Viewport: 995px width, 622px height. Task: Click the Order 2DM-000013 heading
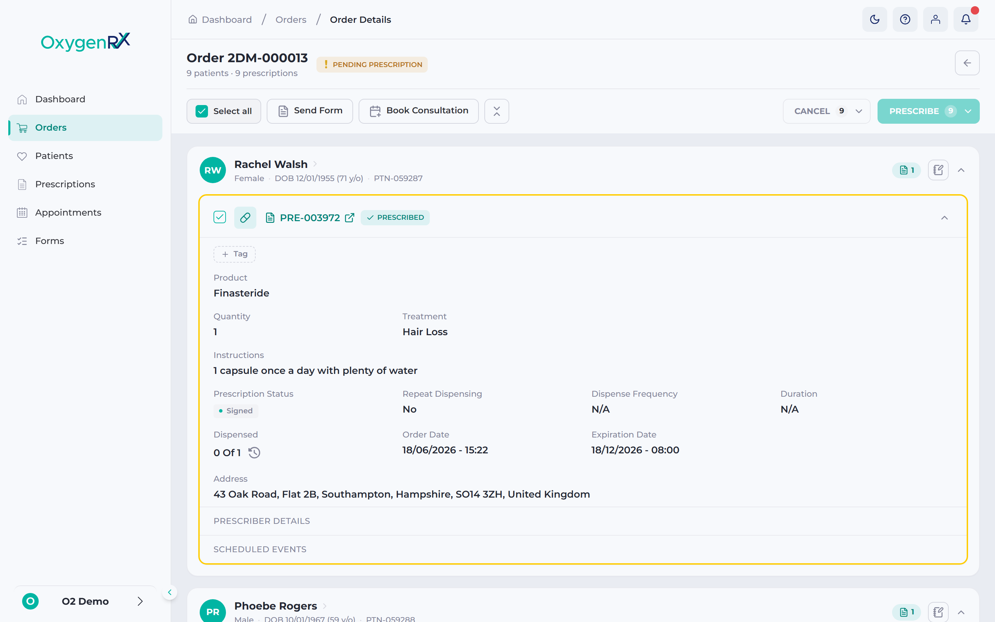(x=247, y=58)
